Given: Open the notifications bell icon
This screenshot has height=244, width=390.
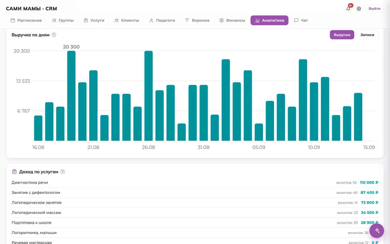Looking at the screenshot, I should (x=348, y=9).
